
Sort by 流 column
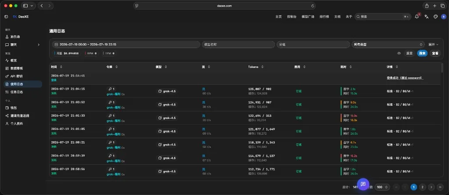click(x=206, y=67)
